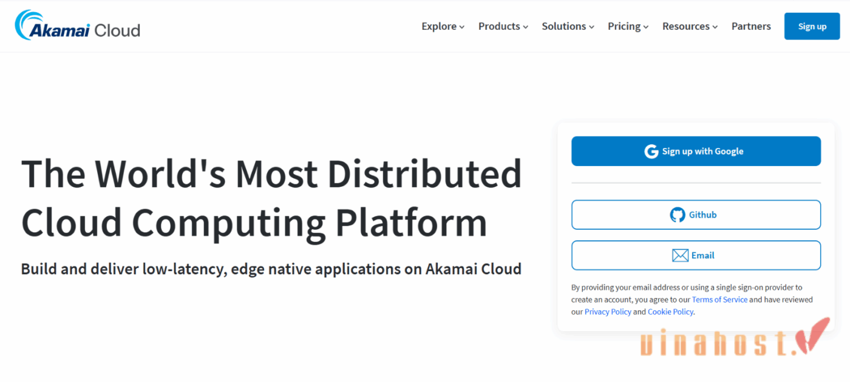Expand the Explore dropdown chevron
Screen dimensions: 850x382
(x=462, y=27)
